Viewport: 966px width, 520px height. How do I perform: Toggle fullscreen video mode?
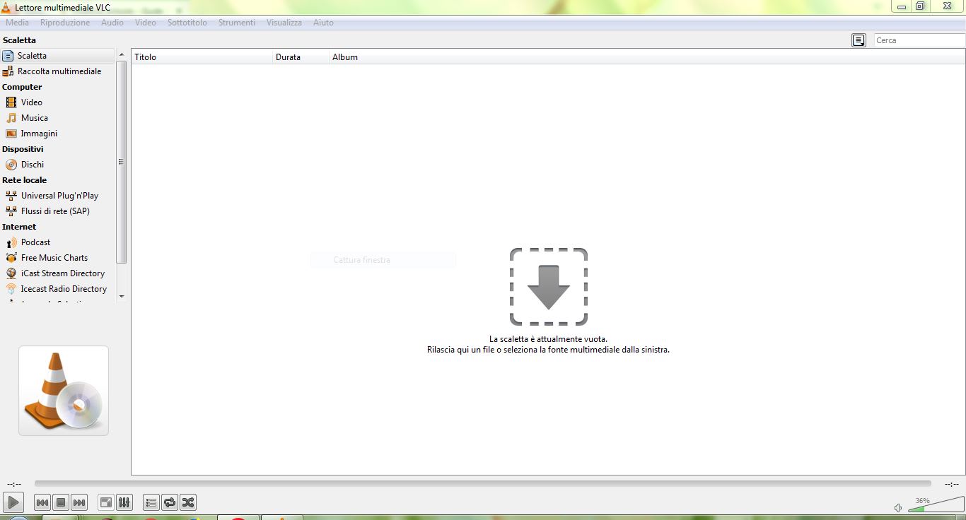pyautogui.click(x=106, y=502)
